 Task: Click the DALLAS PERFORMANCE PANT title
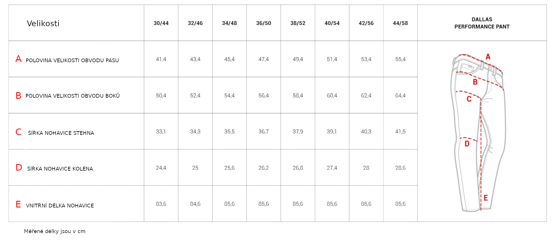point(482,23)
